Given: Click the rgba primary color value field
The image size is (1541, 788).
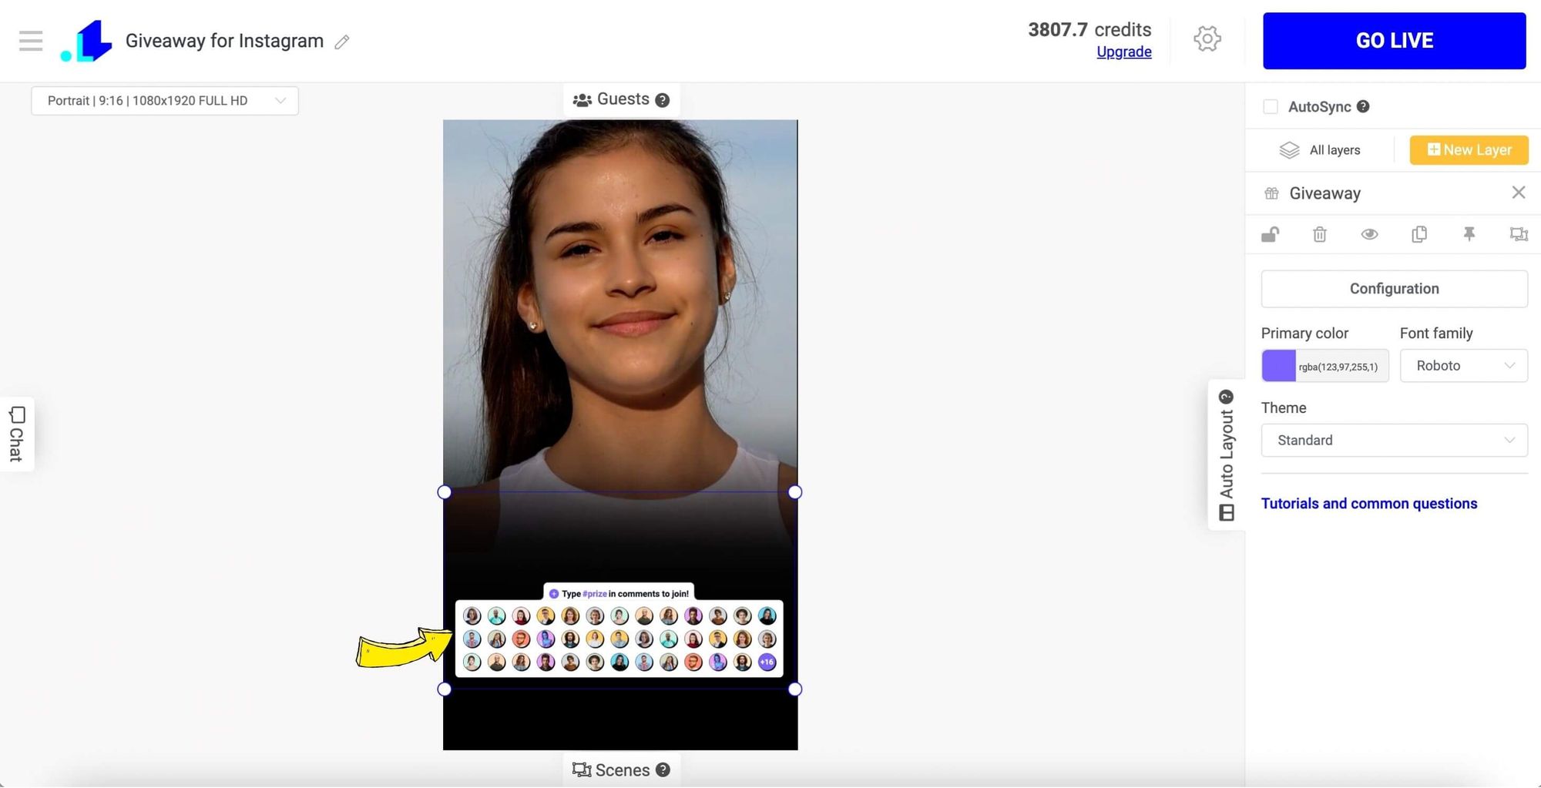Looking at the screenshot, I should (x=1341, y=367).
